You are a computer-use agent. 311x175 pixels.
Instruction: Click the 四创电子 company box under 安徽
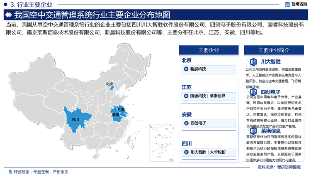[x=209, y=123]
